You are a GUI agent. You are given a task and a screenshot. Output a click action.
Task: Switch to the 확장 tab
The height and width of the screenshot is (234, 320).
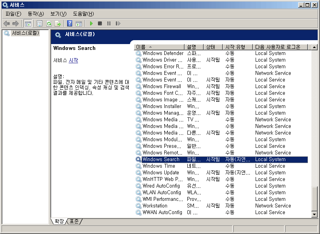(59, 221)
